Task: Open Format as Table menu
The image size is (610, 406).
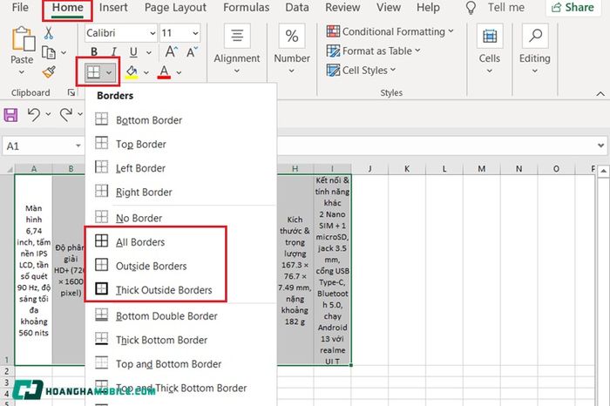Action: tap(374, 51)
